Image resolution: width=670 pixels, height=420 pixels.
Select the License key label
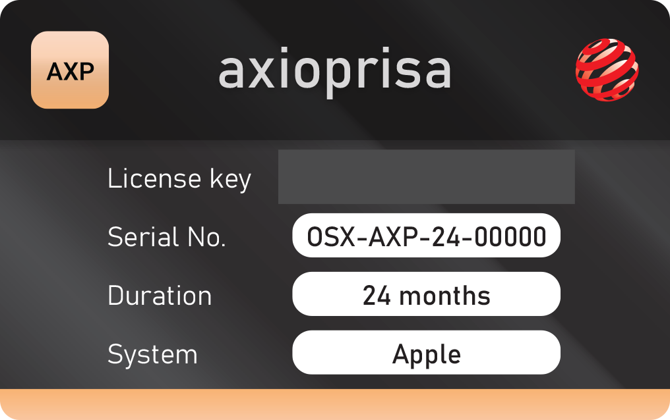[x=179, y=178]
